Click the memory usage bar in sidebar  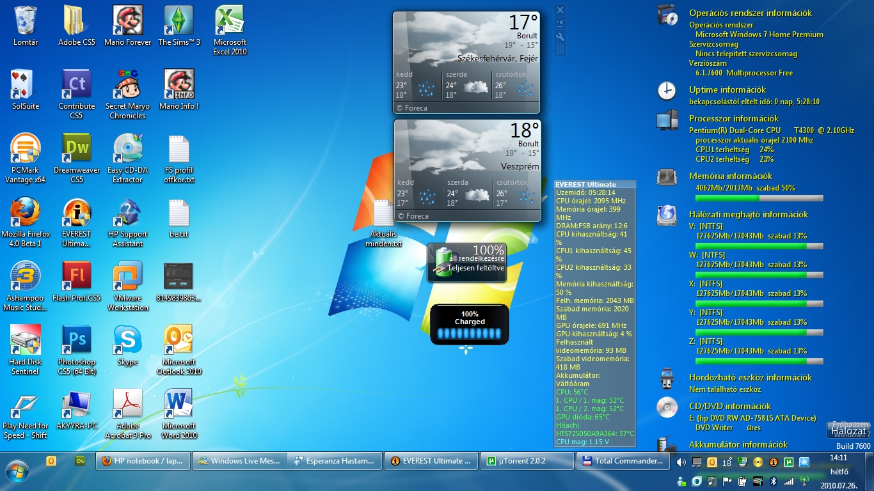pyautogui.click(x=759, y=198)
